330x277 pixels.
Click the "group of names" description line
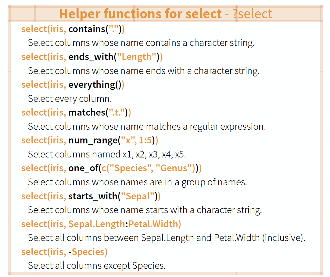(137, 182)
